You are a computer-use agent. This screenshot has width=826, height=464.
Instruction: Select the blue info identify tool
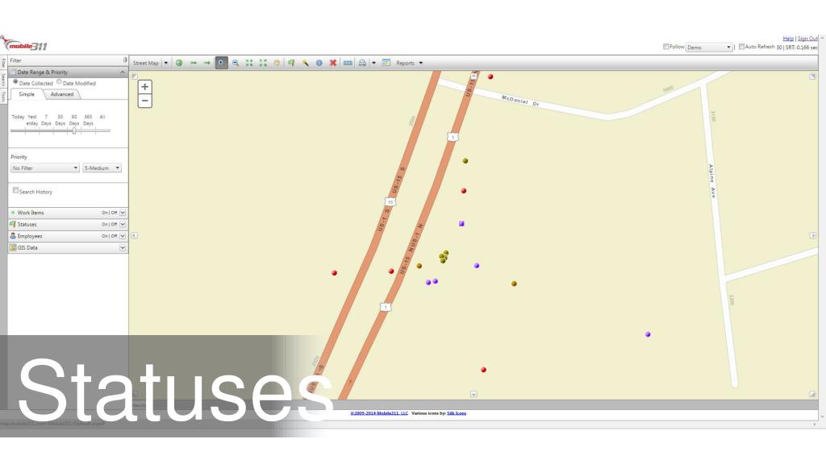(x=319, y=63)
